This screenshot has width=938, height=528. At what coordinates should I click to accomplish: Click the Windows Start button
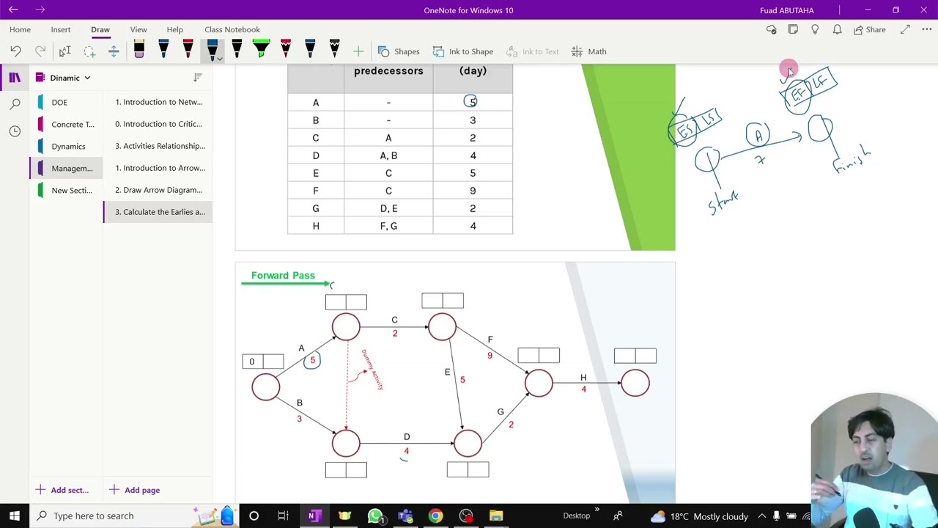[14, 516]
